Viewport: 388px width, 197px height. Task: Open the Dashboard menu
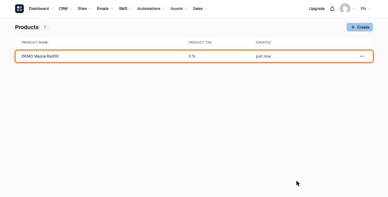click(x=41, y=9)
